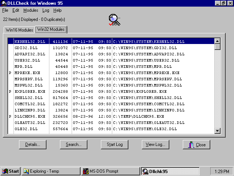Image resolution: width=234 pixels, height=176 pixels.
Task: Select the Win32 Modules tab
Action: click(x=51, y=29)
